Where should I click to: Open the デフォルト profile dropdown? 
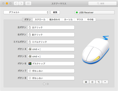tap(26, 12)
